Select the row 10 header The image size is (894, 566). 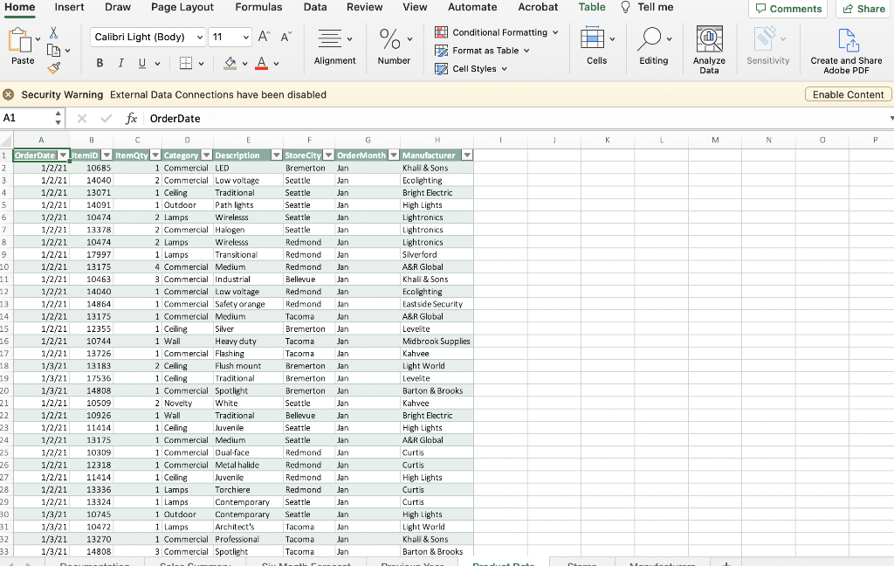coord(4,267)
